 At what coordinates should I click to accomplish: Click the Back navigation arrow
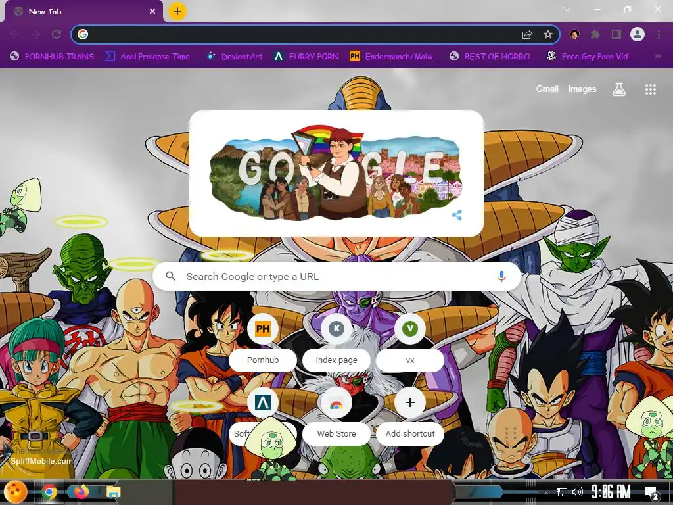[14, 34]
